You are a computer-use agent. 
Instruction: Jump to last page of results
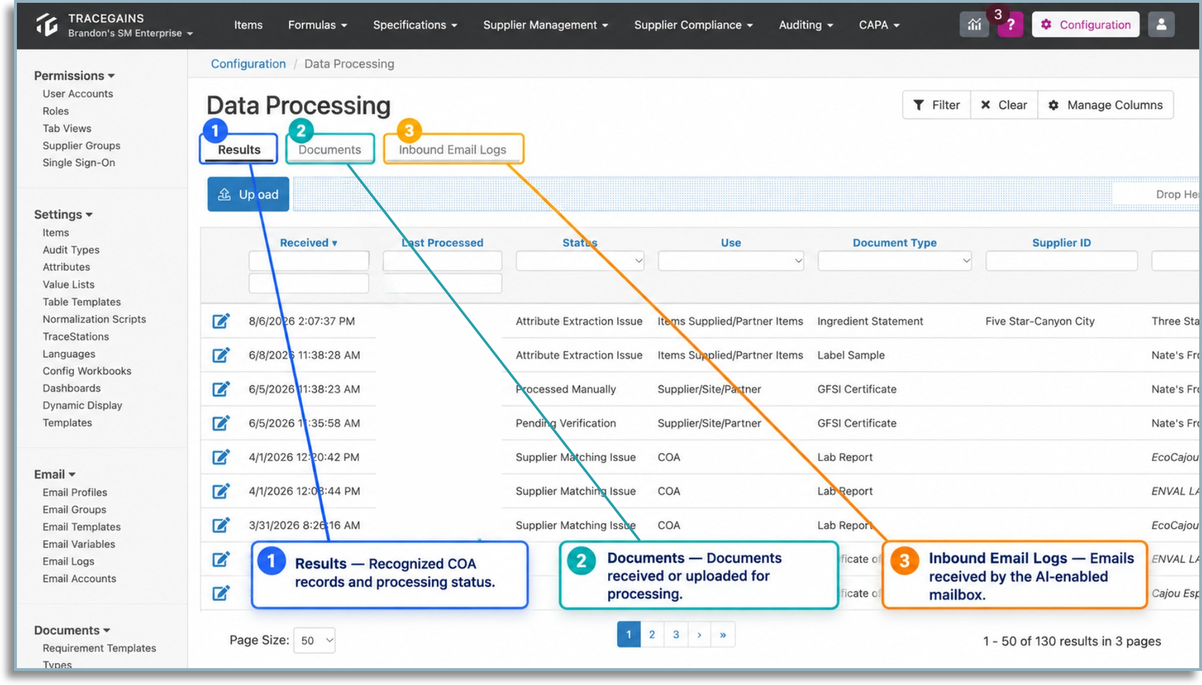[723, 634]
